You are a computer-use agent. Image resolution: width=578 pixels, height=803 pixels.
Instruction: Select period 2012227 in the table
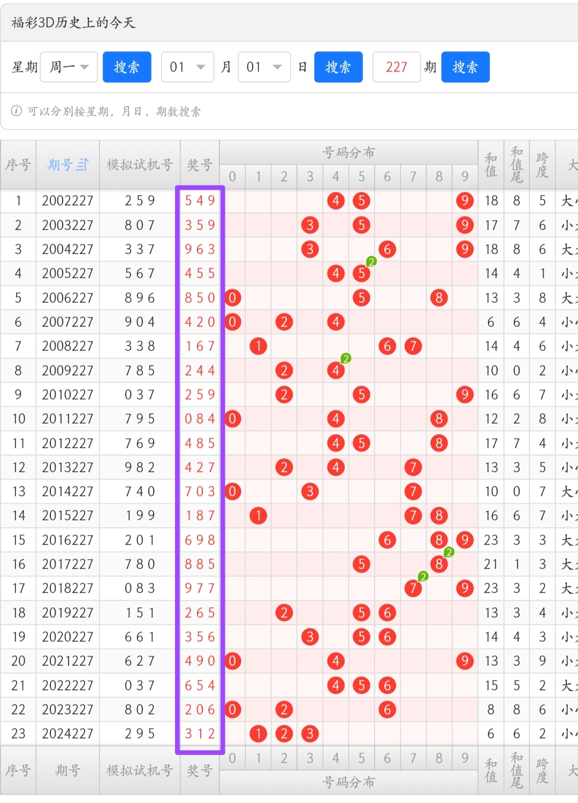click(67, 443)
